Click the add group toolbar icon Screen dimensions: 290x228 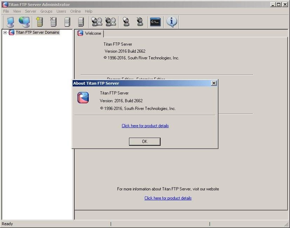tap(97, 22)
